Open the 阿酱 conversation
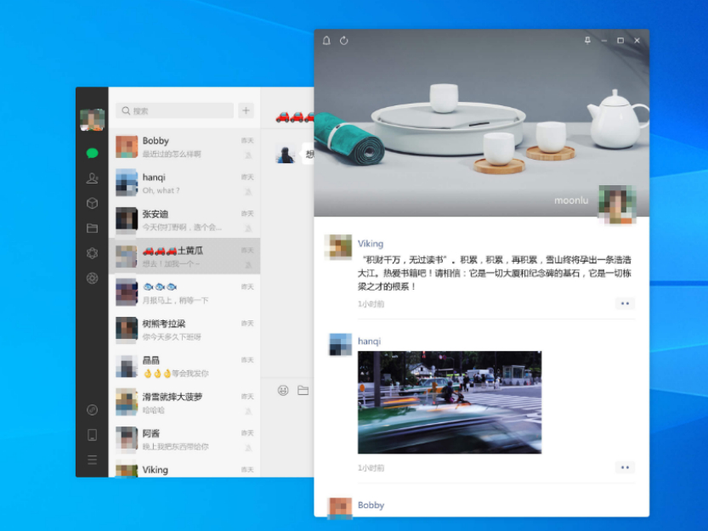 point(184,439)
